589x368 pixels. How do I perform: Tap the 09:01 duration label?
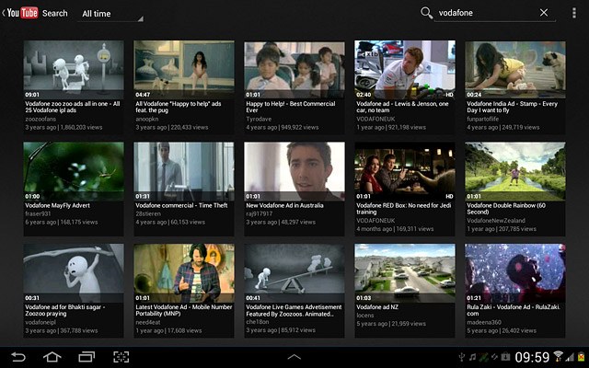tap(32, 95)
